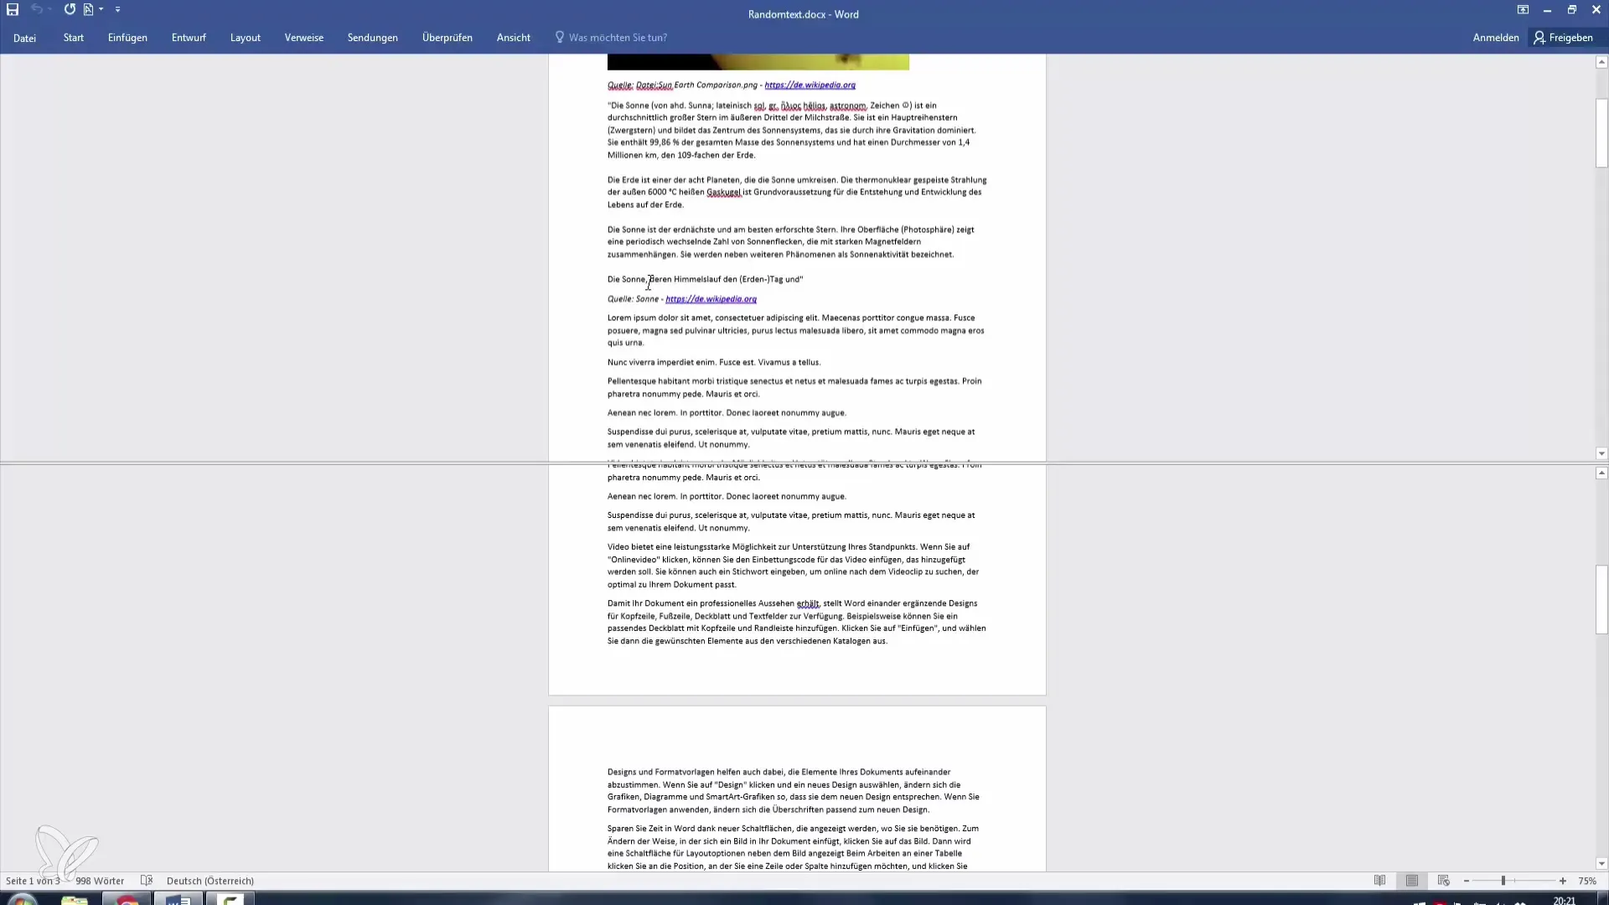
Task: Click the zoom out minus button
Action: (1467, 881)
